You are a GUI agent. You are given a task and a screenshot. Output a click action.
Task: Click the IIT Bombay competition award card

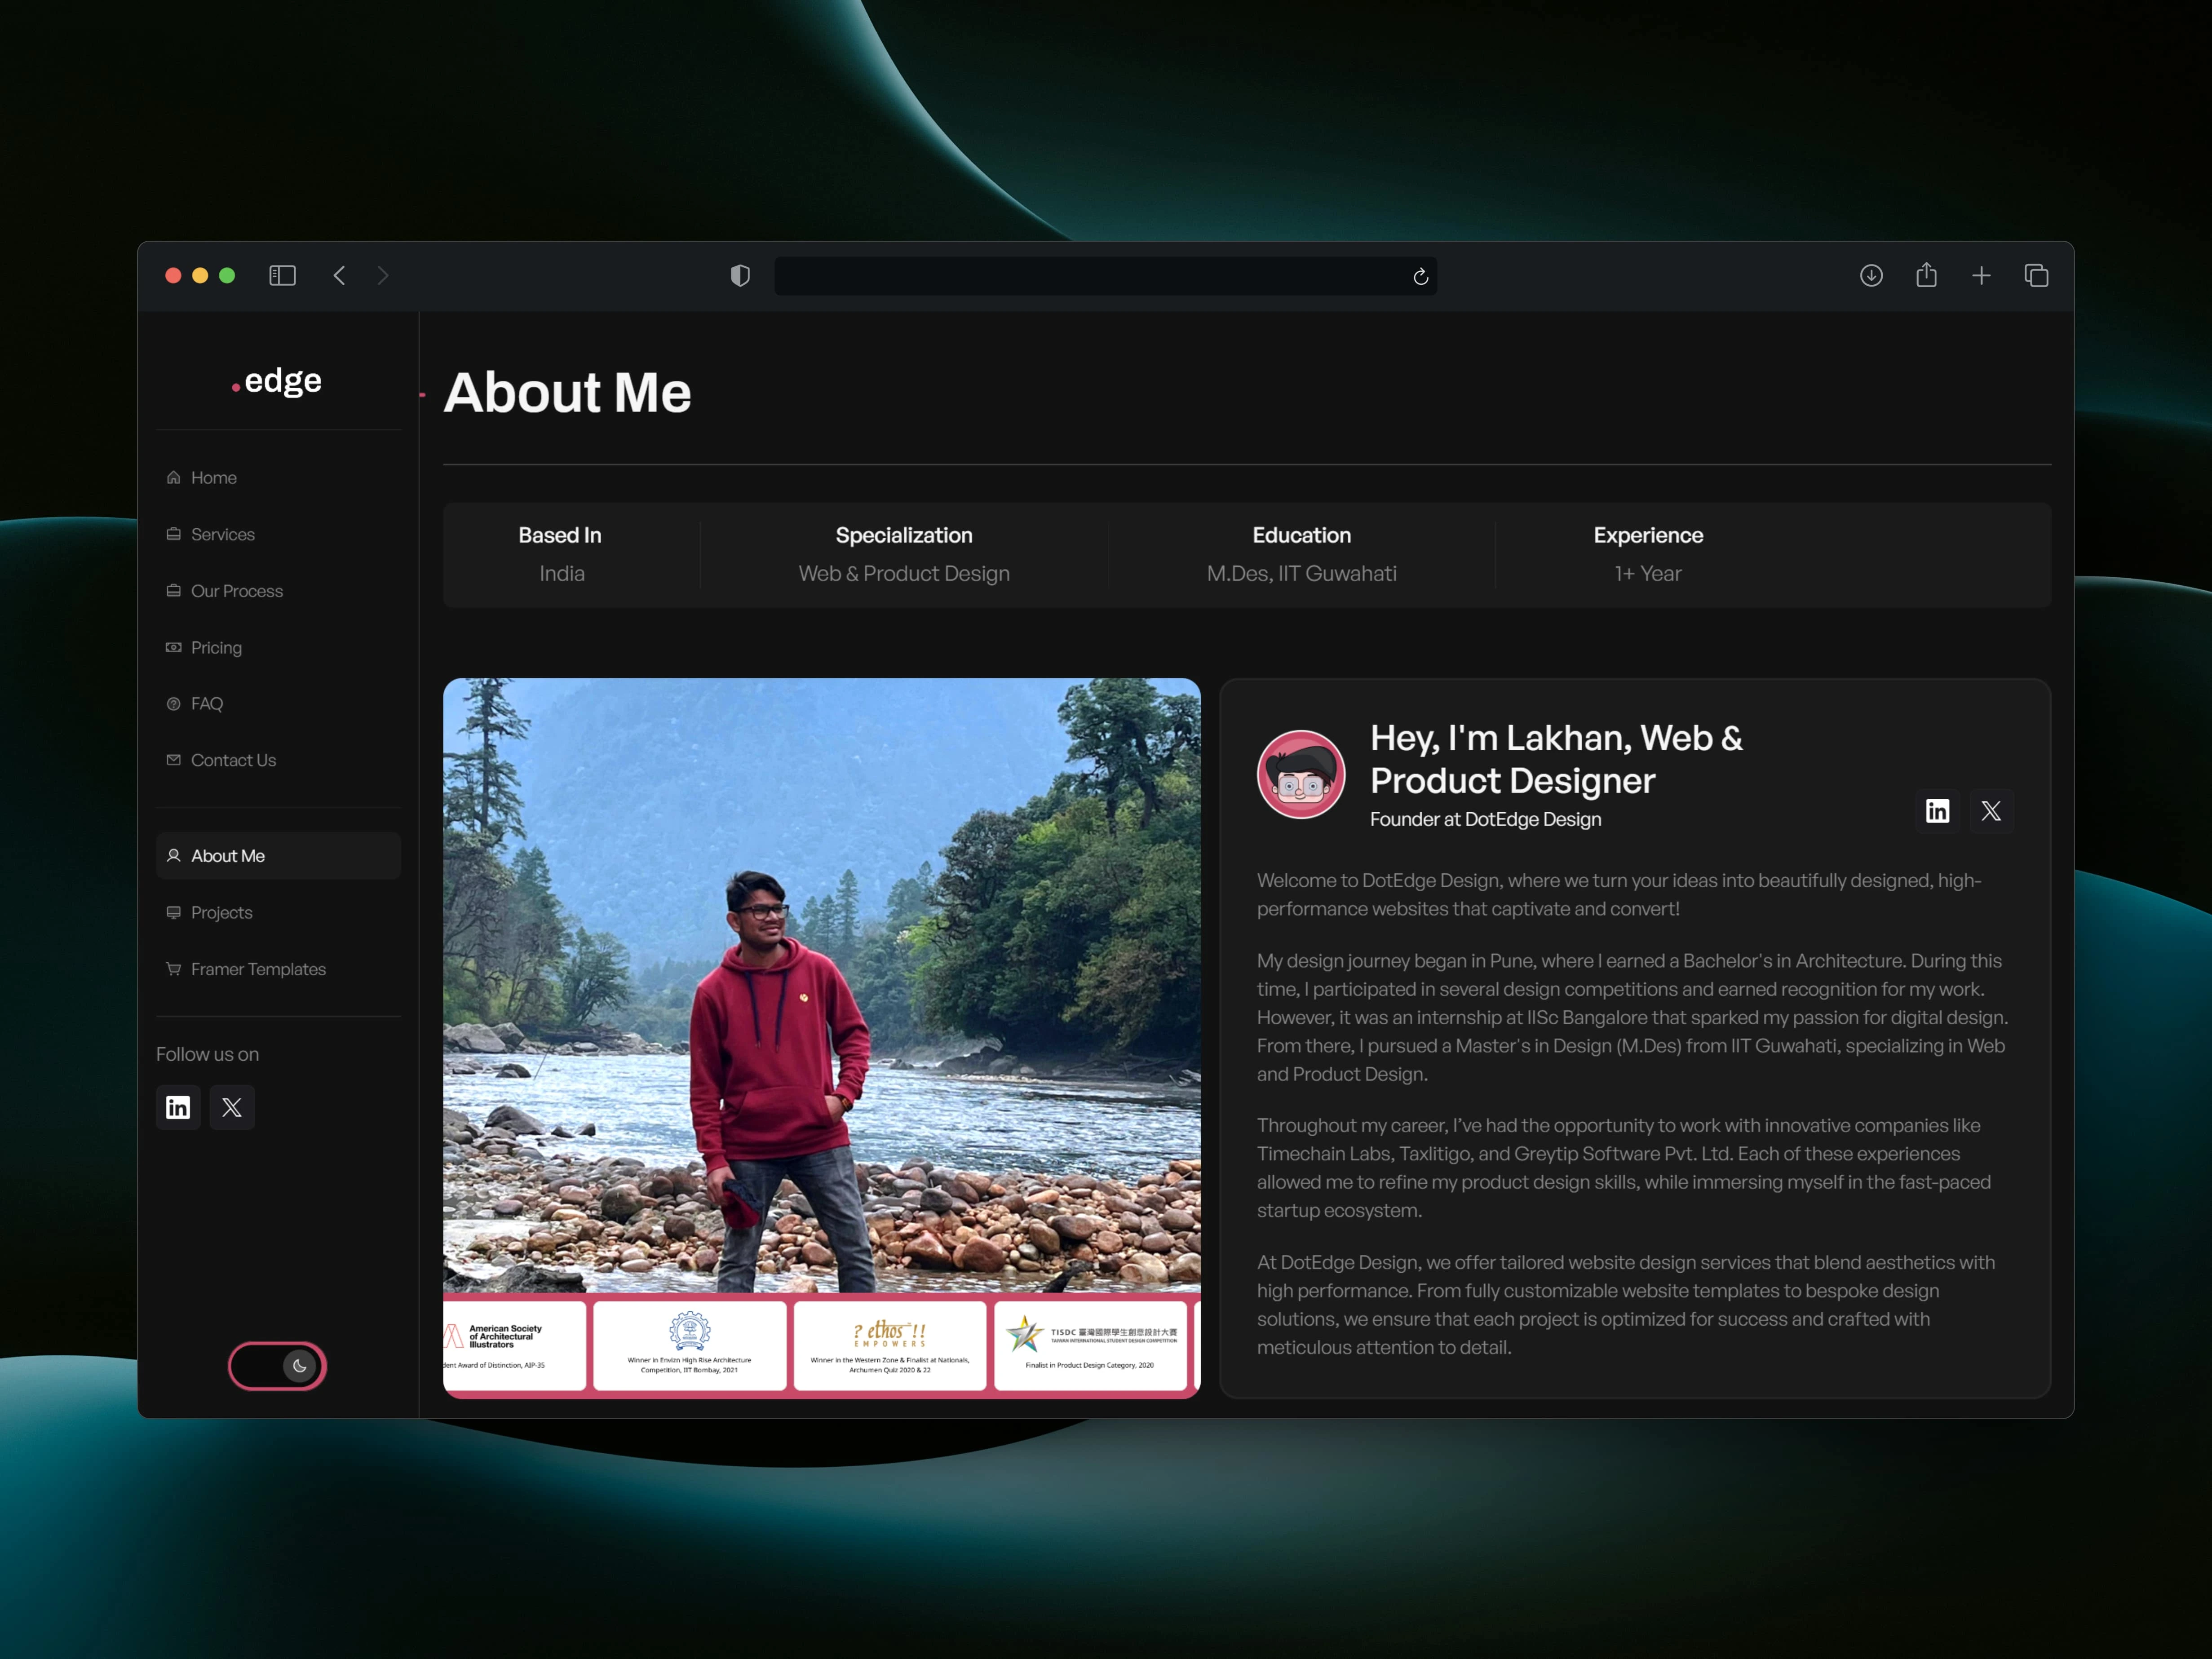click(689, 1345)
